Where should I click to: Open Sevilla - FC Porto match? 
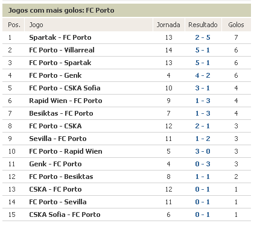pos(58,139)
